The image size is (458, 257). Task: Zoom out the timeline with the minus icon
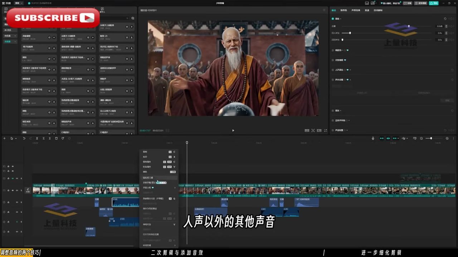421,138
